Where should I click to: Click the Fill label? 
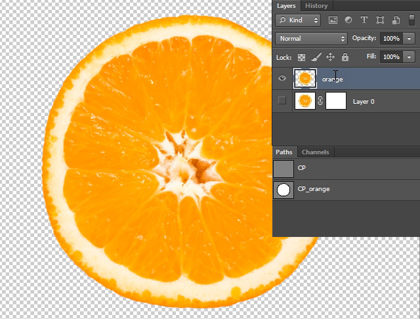[x=371, y=56]
